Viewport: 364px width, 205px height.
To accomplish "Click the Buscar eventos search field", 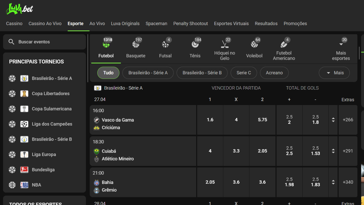I will pyautogui.click(x=44, y=42).
